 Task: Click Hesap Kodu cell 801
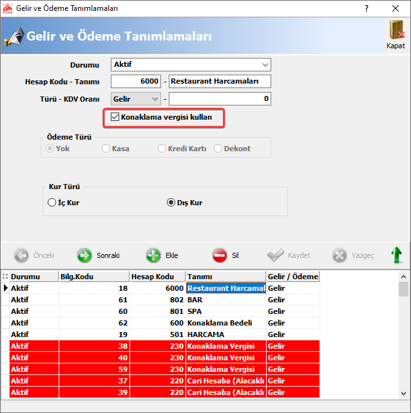[158, 311]
